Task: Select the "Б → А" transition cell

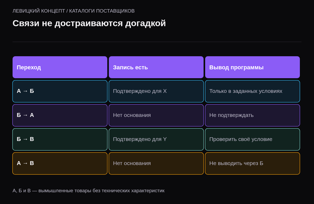Action: [60, 115]
